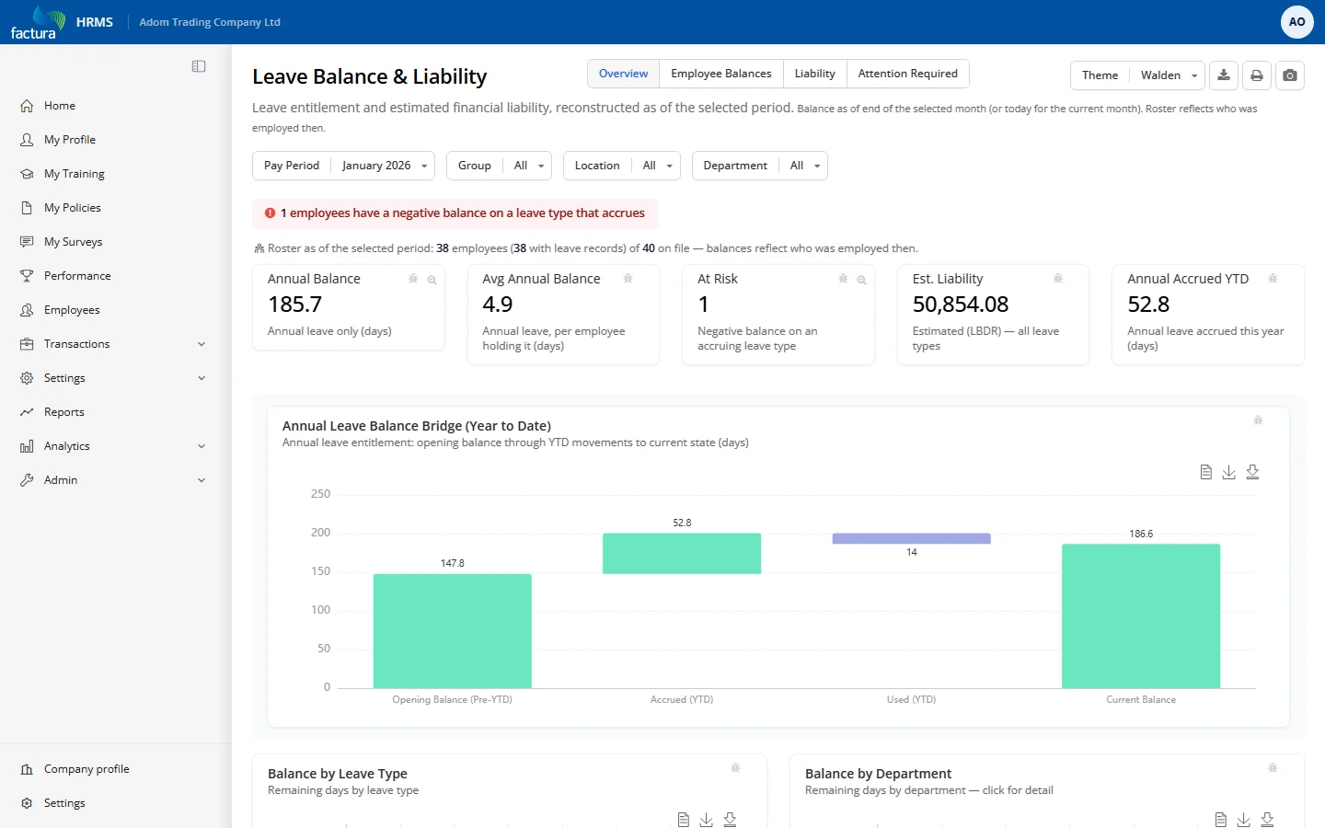Open data view document icon on Bridge chart
The width and height of the screenshot is (1325, 828).
tap(1205, 472)
